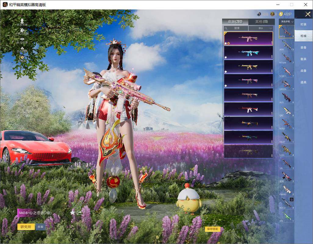Toggle the share icon next to skin name
Viewport: 313px width, 244px height.
coord(79,213)
